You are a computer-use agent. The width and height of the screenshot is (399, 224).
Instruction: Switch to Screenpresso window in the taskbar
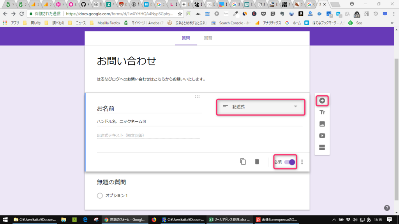pos(277,220)
